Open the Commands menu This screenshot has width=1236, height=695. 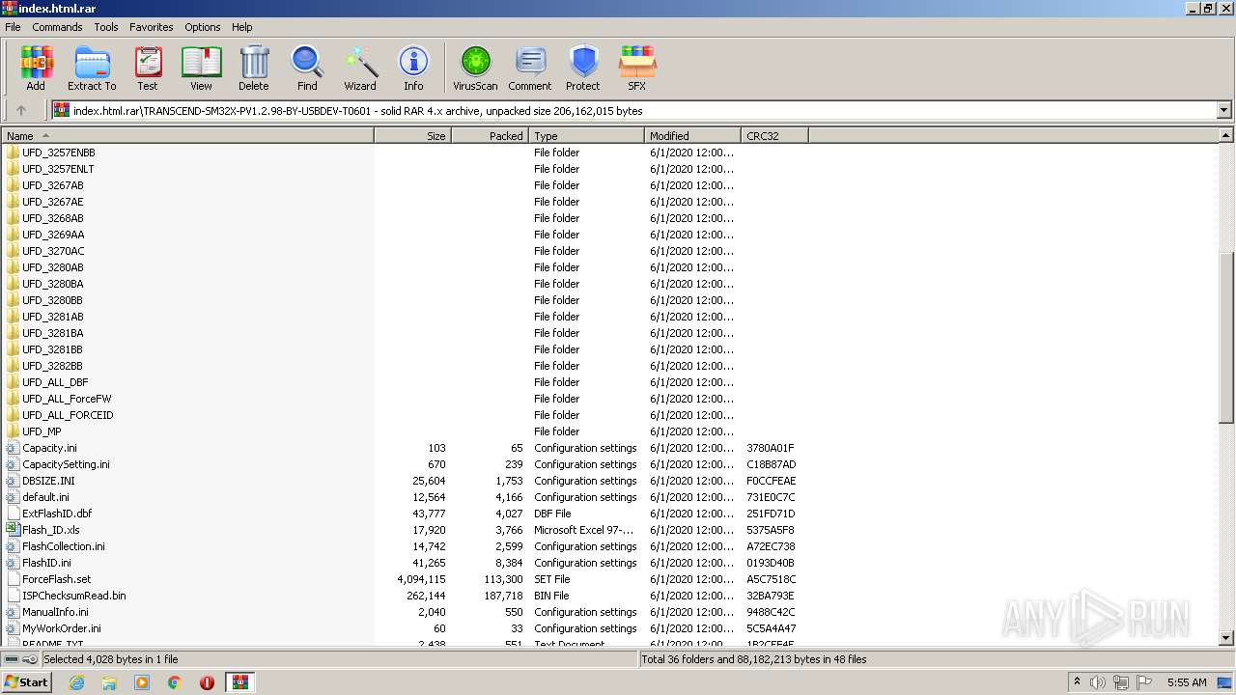click(x=57, y=27)
